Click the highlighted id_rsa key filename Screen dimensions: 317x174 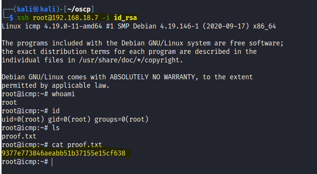click(125, 18)
